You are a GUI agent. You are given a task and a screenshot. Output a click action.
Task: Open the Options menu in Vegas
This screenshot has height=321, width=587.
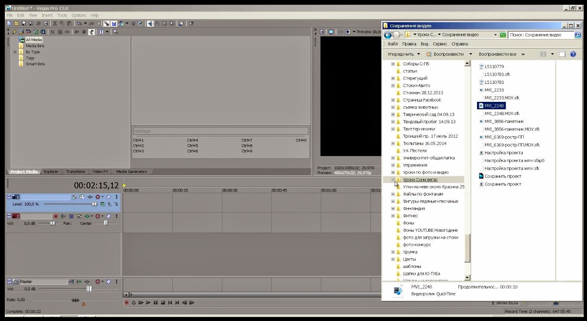[x=79, y=15]
